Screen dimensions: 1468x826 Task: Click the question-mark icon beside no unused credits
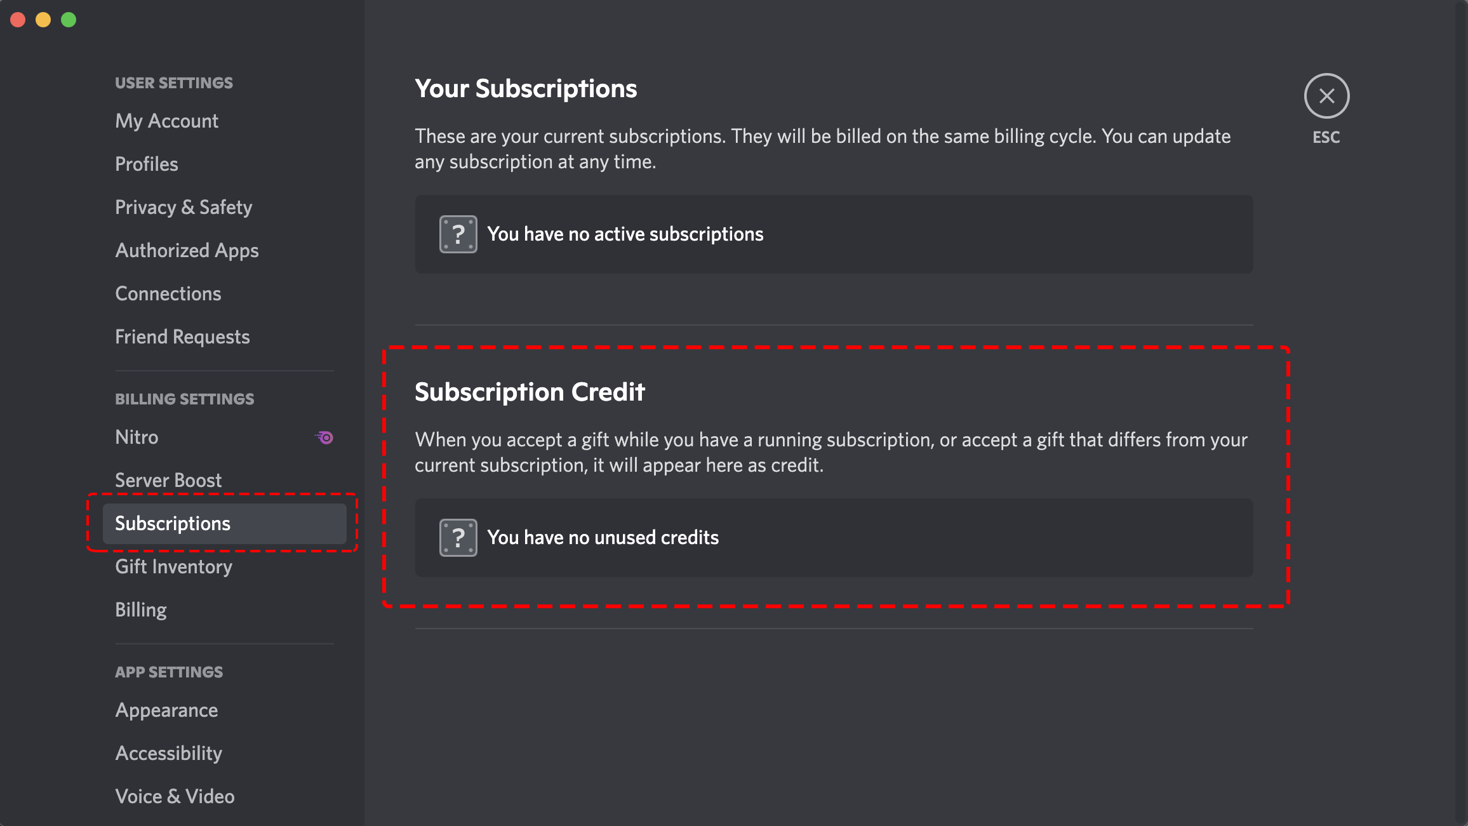point(457,537)
